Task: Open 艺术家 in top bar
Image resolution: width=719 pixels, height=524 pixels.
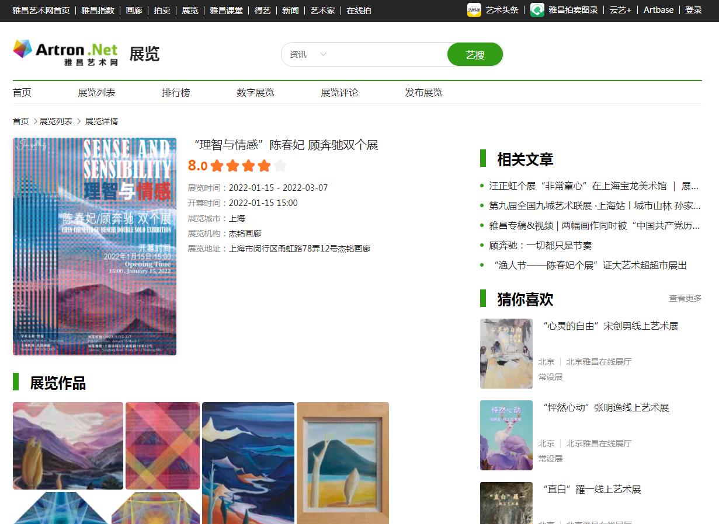Action: [x=322, y=11]
